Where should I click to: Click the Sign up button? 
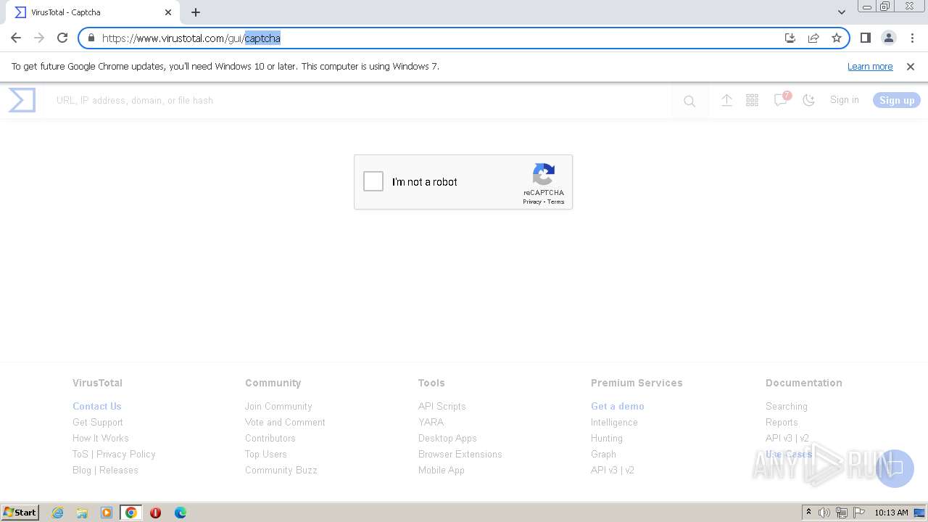tap(897, 101)
